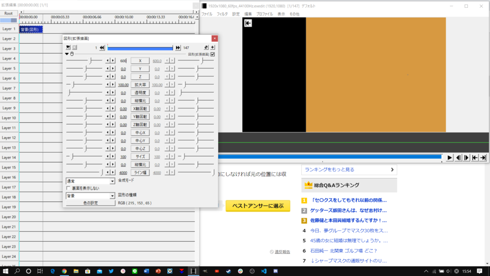
Task: Open the プロファイル menu
Action: click(x=264, y=14)
